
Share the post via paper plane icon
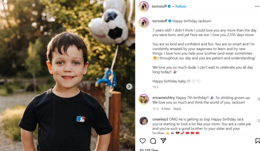pos(163,141)
